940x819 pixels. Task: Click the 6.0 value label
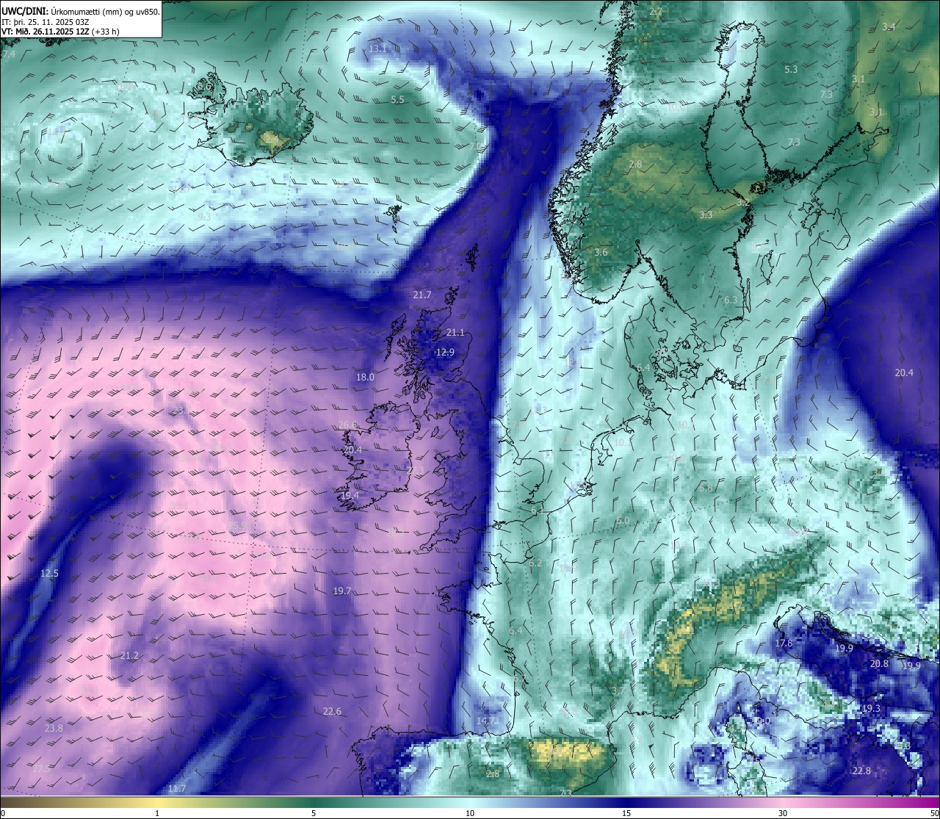623,520
